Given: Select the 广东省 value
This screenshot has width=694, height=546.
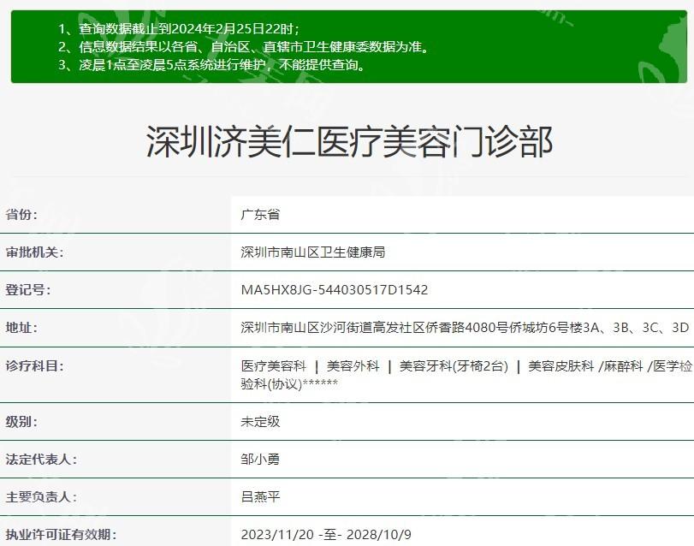Looking at the screenshot, I should tap(260, 215).
